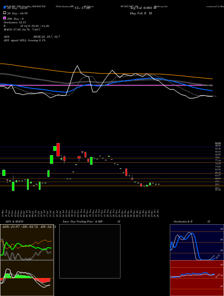
Task: Select the '200 Day = 0' legend text
Action: 15,19
